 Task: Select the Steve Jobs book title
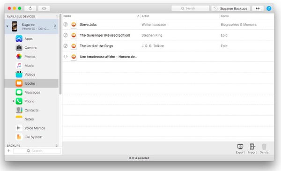pyautogui.click(x=88, y=24)
